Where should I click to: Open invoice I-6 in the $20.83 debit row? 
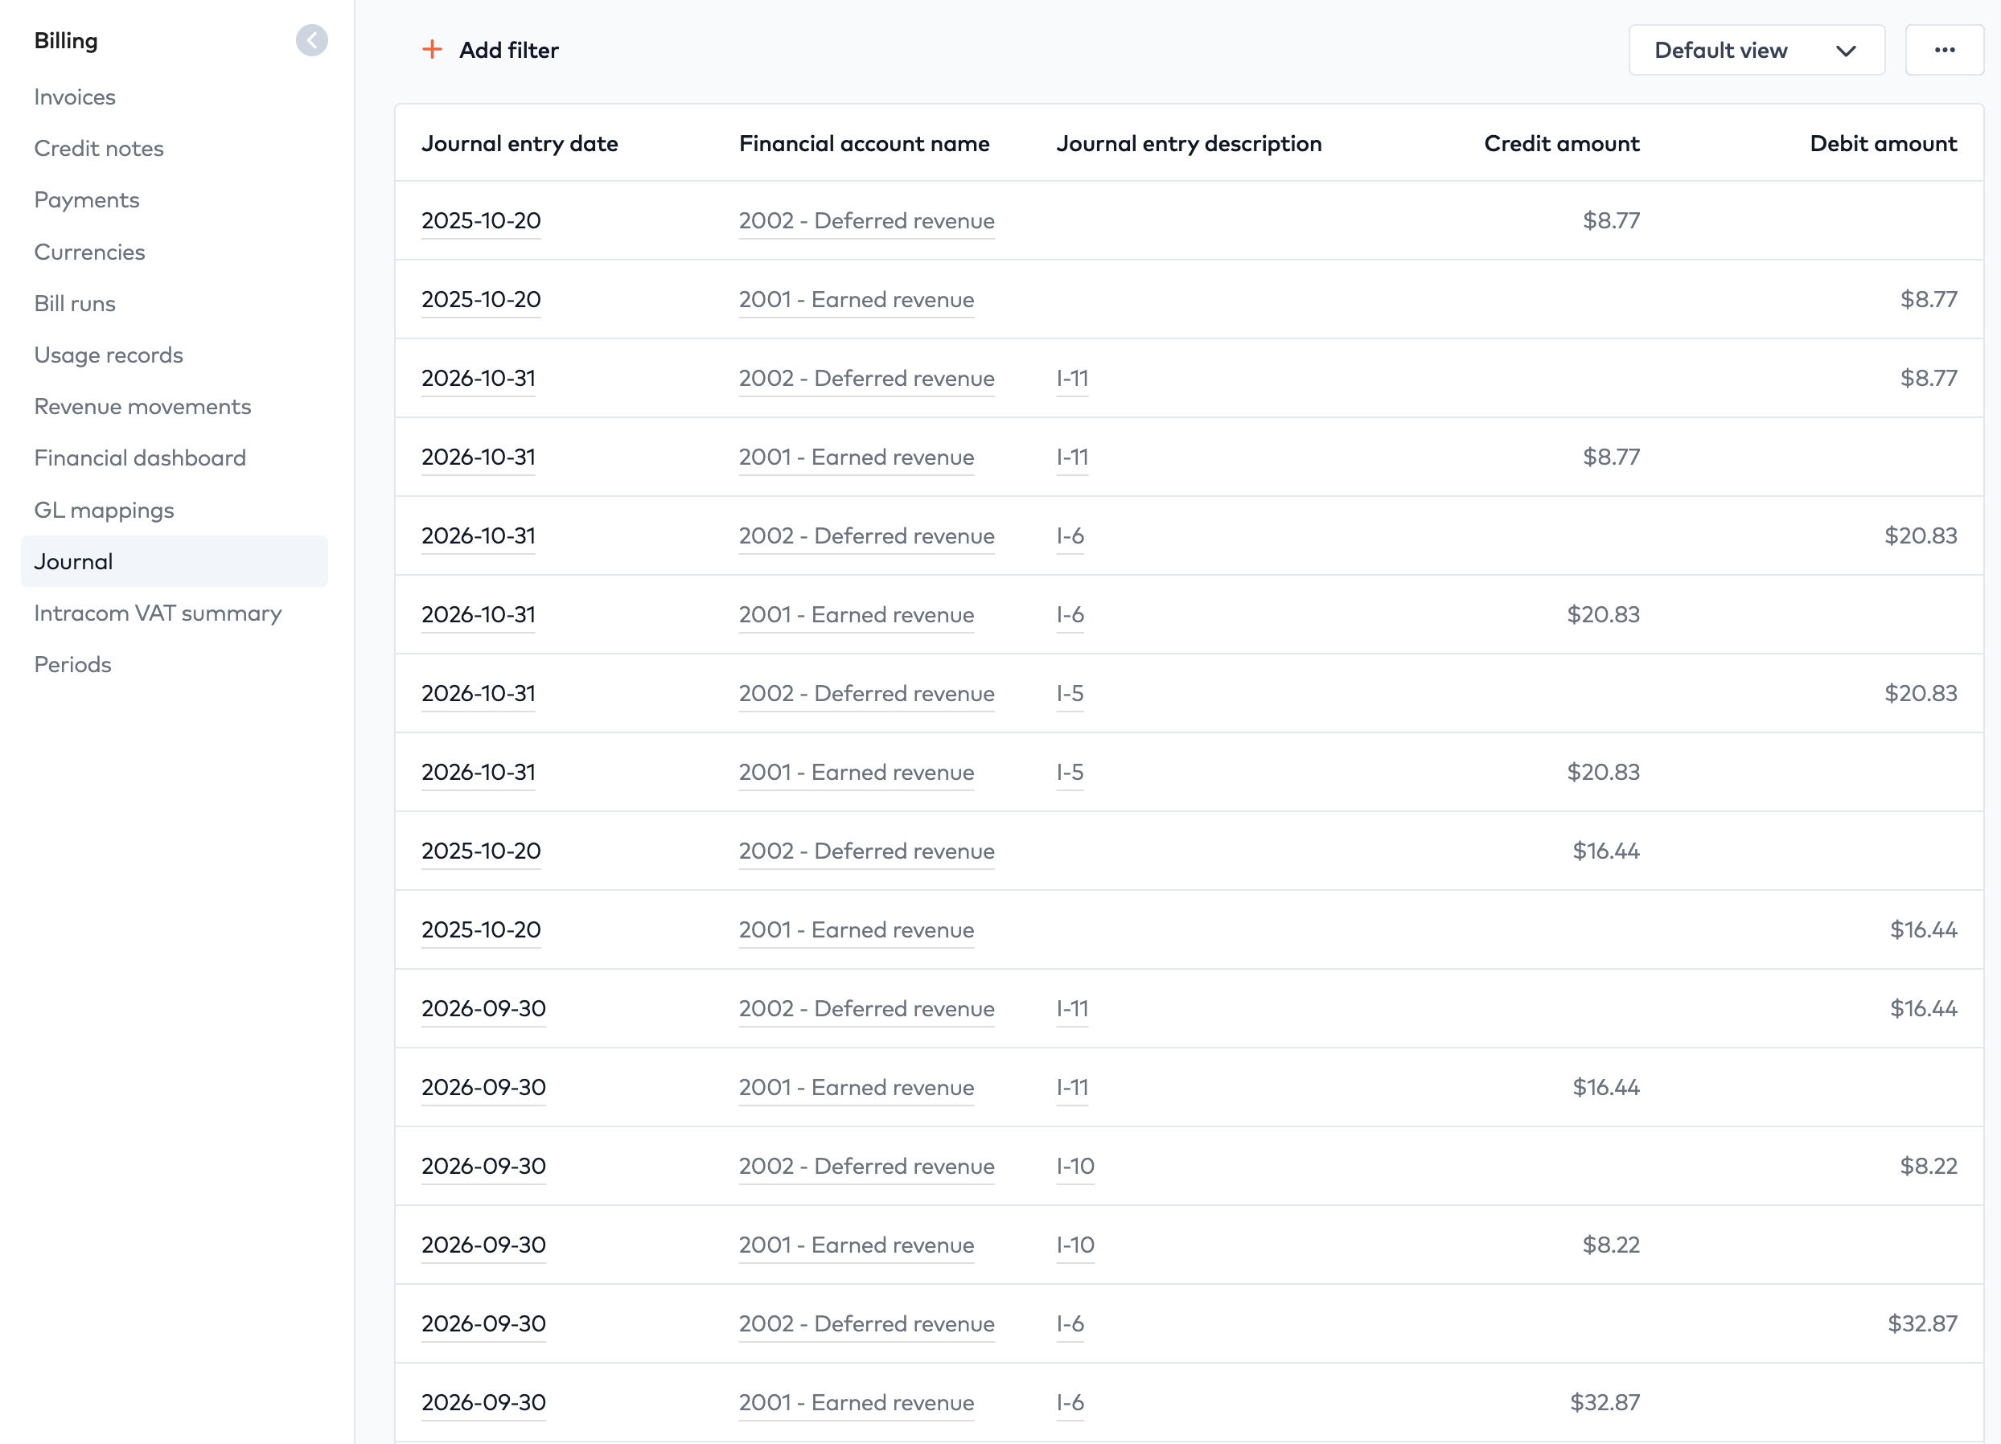(x=1070, y=536)
